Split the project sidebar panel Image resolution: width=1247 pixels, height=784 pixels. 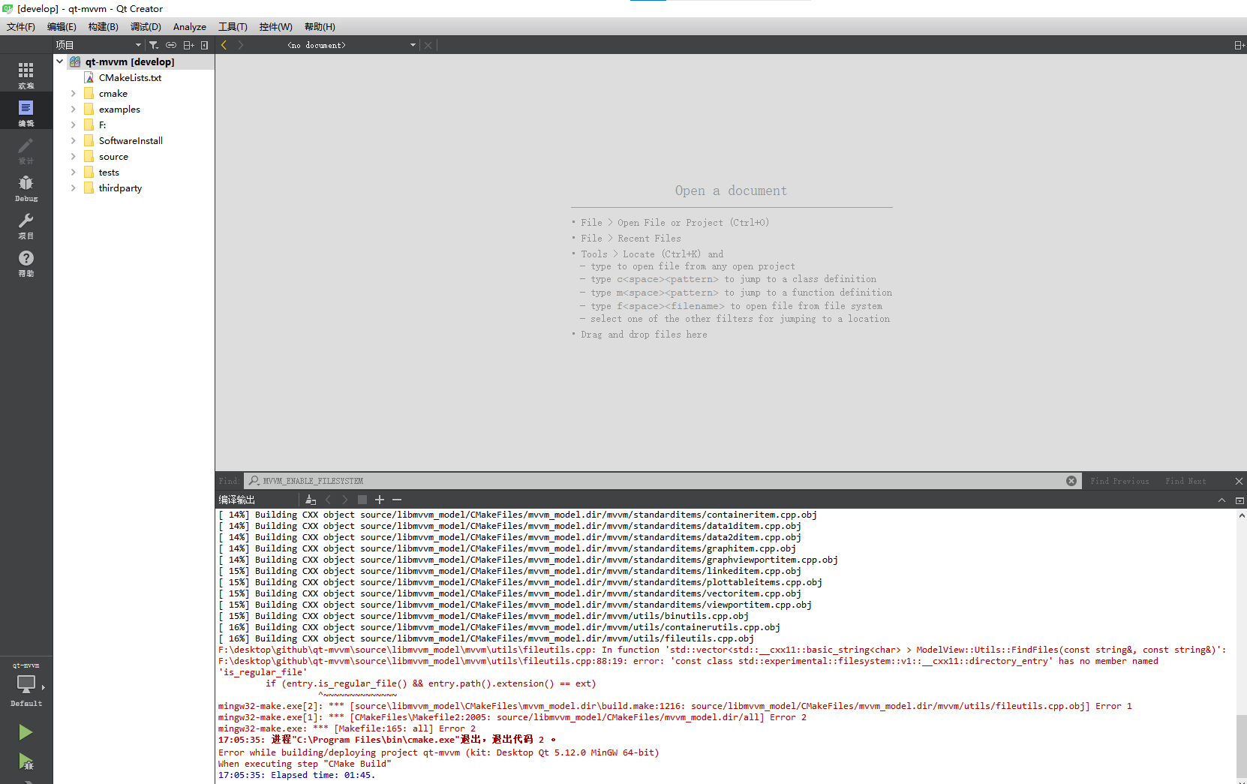tap(188, 45)
